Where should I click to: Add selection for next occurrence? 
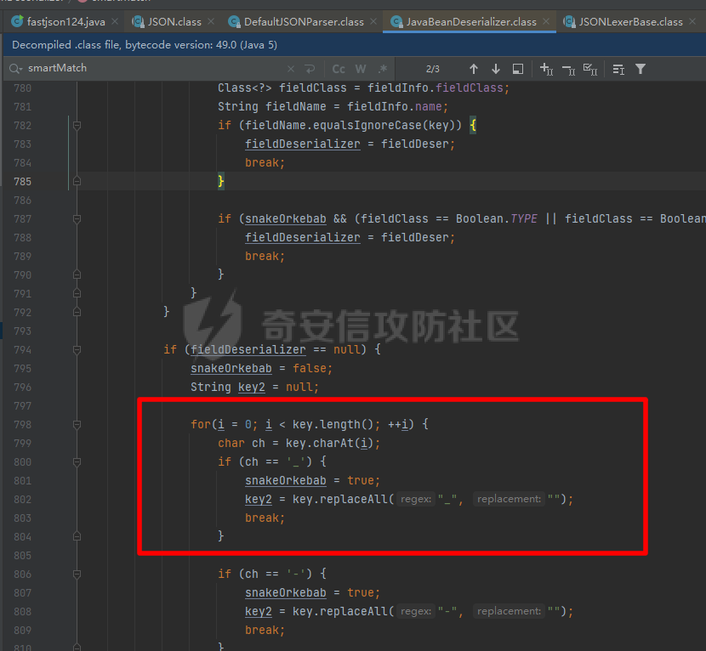tap(546, 69)
